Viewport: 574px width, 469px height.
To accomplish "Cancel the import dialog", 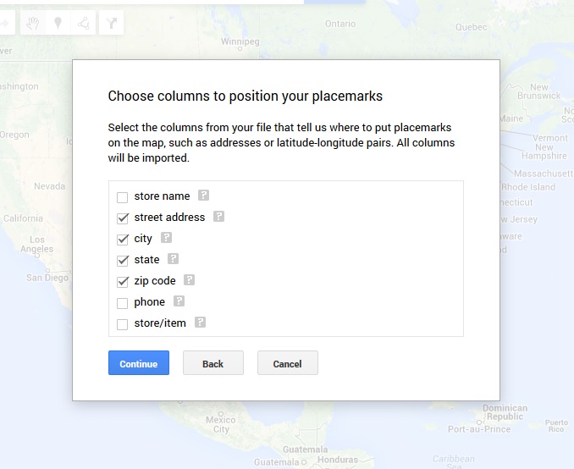I will pos(288,363).
